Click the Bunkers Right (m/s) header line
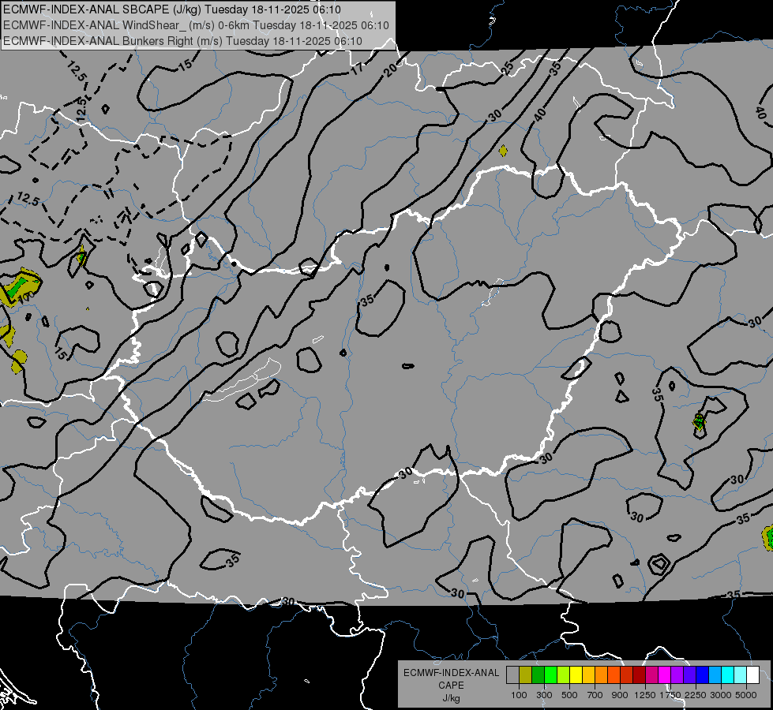 [x=182, y=41]
